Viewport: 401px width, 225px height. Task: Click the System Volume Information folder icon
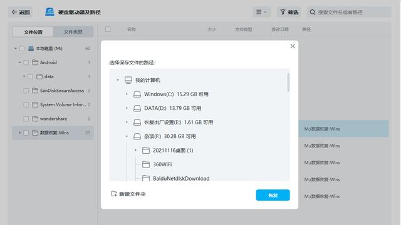35,104
